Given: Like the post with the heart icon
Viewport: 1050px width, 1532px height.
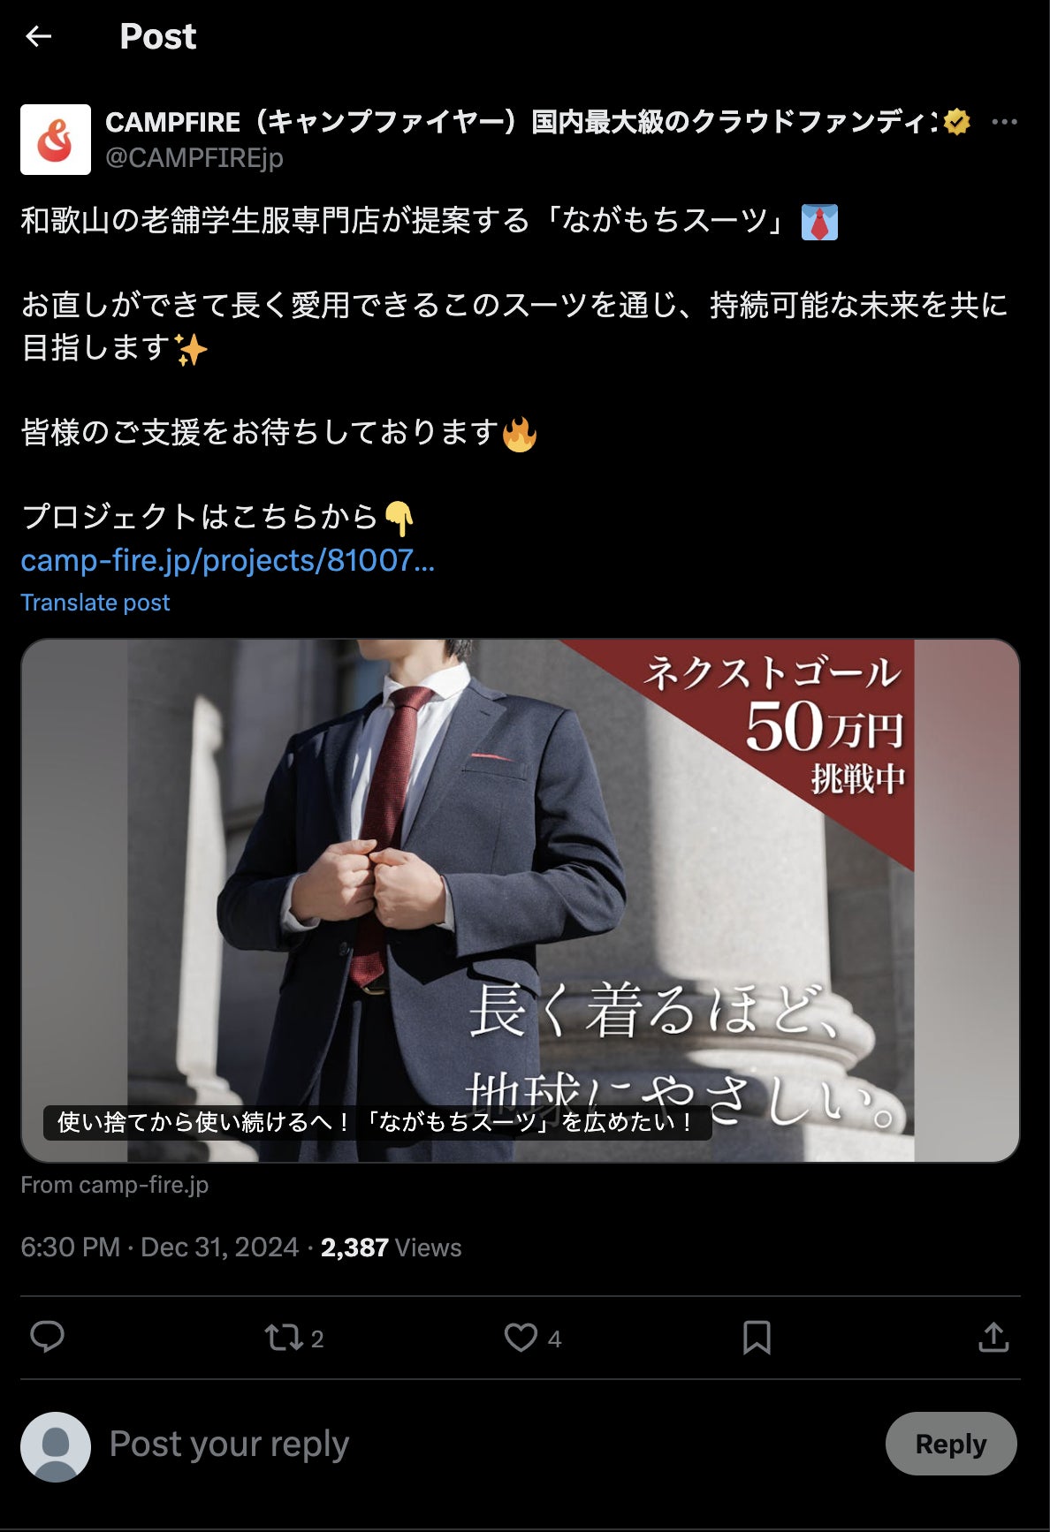Looking at the screenshot, I should pos(521,1338).
